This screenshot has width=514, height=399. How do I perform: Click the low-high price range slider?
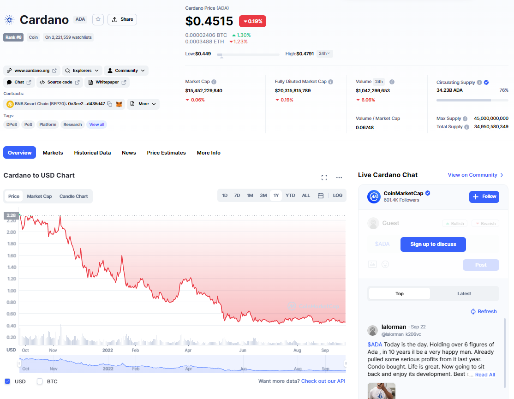click(x=248, y=55)
